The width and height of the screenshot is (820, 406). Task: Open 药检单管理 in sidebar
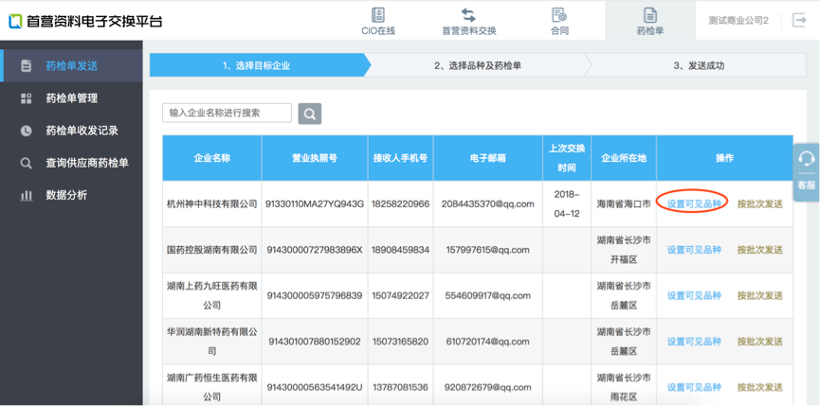pos(71,98)
